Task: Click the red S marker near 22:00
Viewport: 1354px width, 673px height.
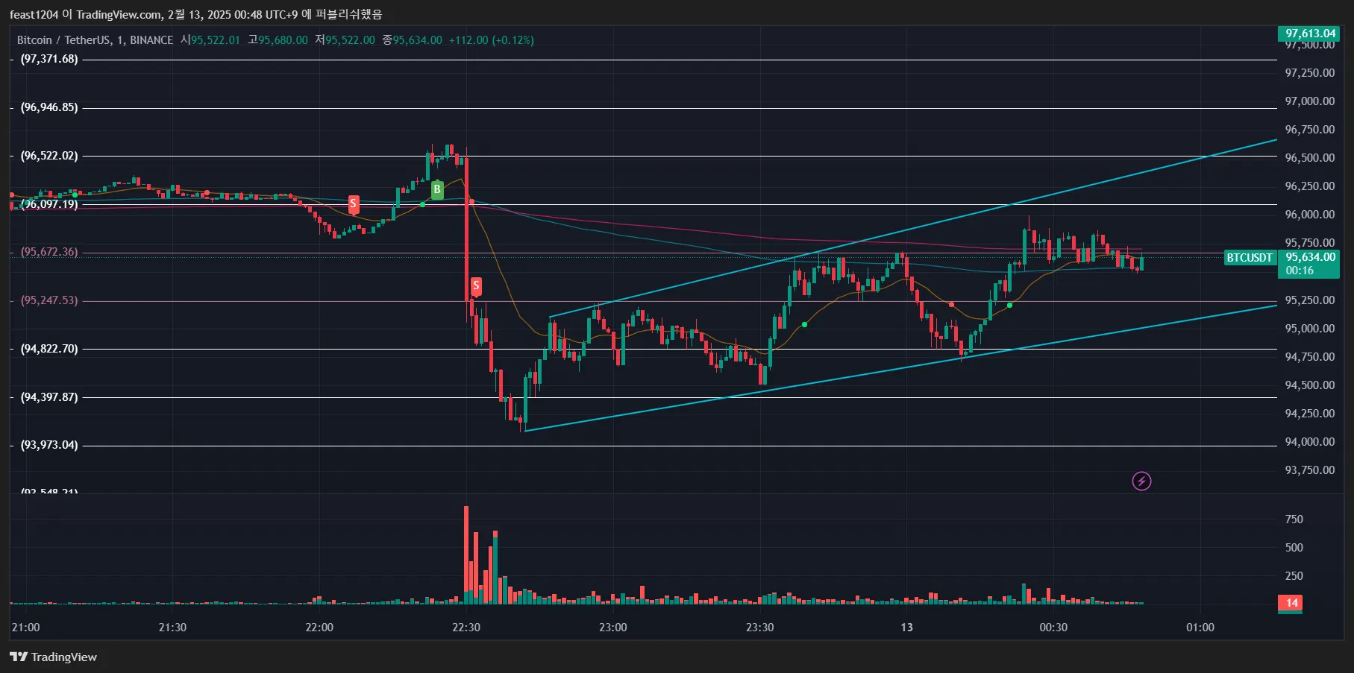Action: [x=354, y=203]
